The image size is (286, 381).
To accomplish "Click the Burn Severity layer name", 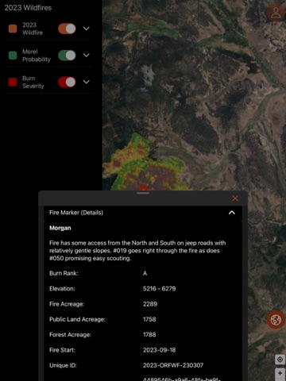I will click(x=33, y=82).
